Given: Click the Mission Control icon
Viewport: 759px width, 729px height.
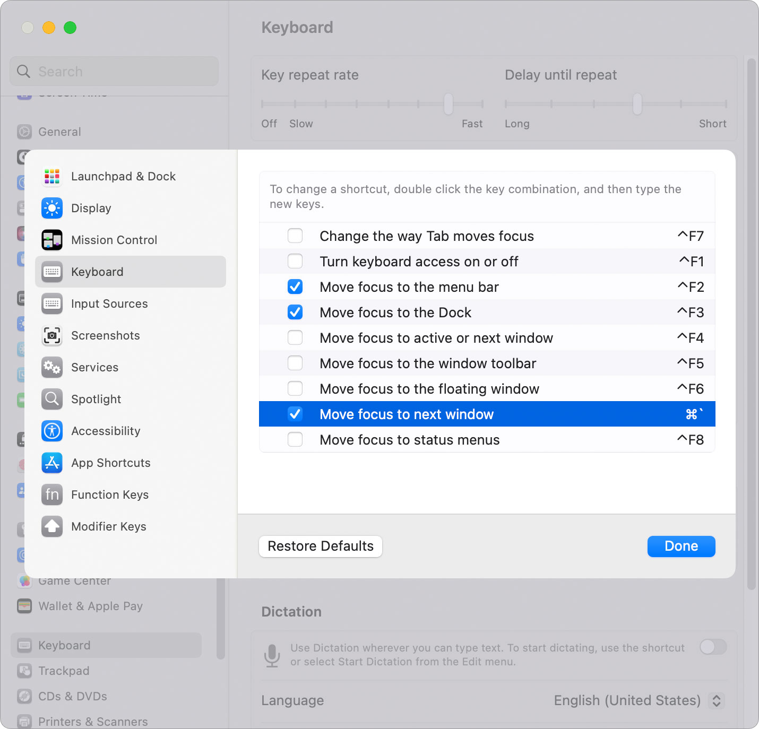Looking at the screenshot, I should click(52, 240).
